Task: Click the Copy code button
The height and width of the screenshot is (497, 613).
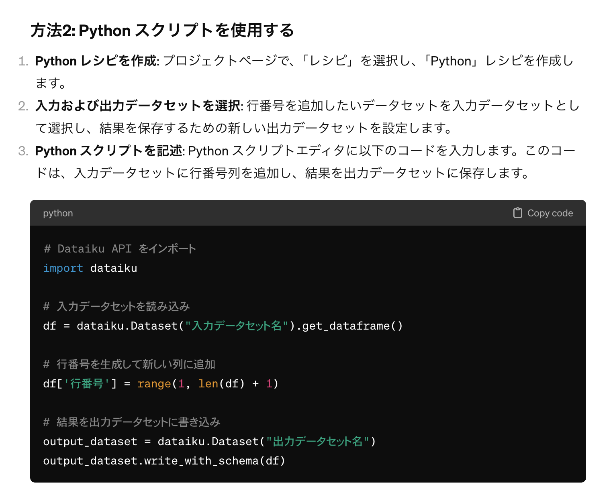Action: click(543, 213)
